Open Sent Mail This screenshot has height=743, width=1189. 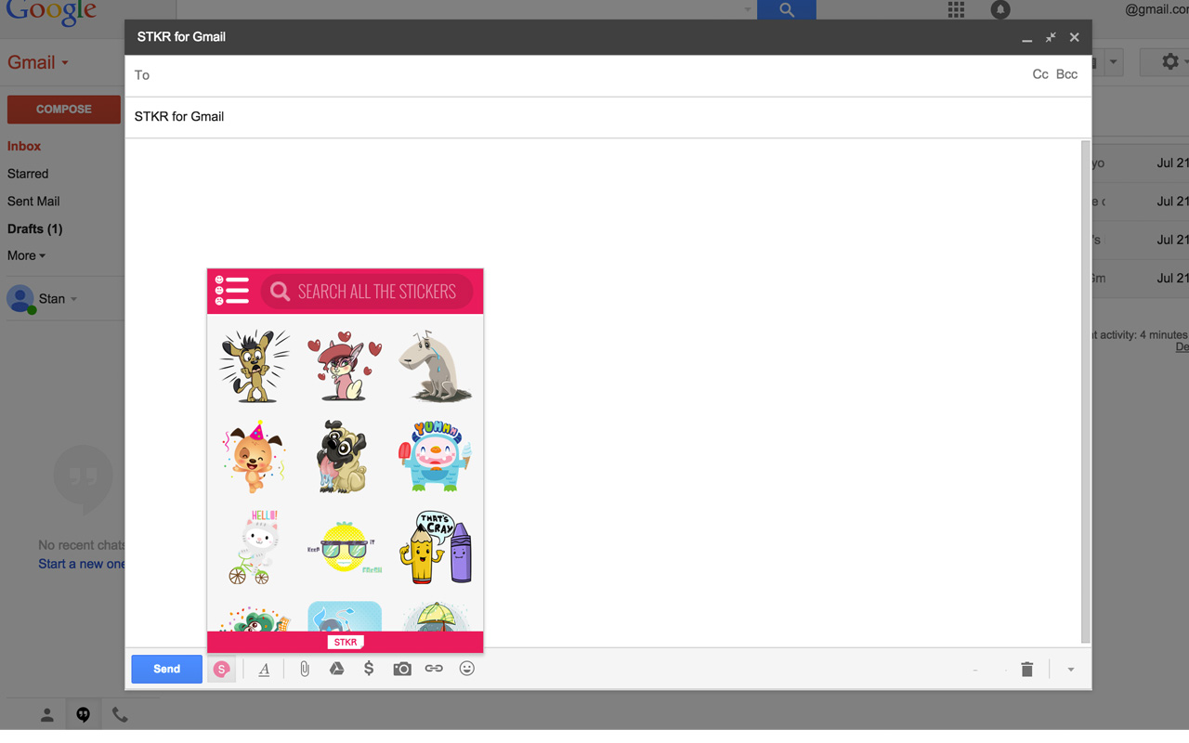pos(33,201)
